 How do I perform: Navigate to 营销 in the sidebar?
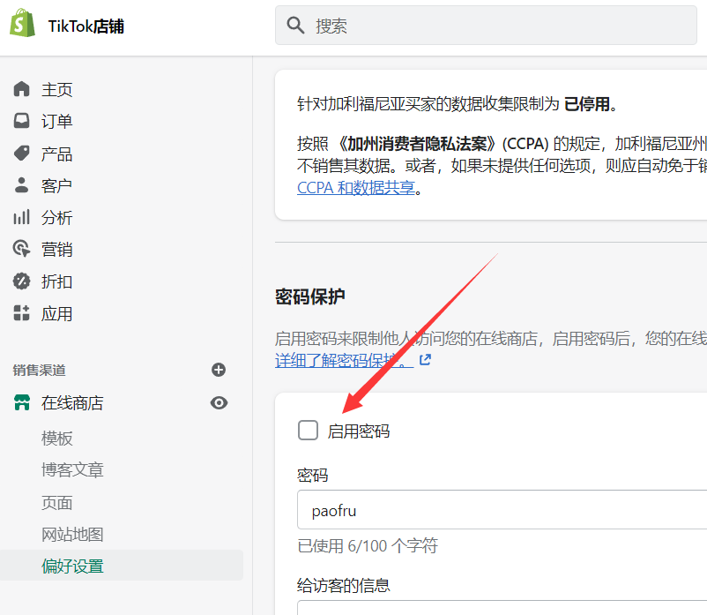tap(56, 250)
